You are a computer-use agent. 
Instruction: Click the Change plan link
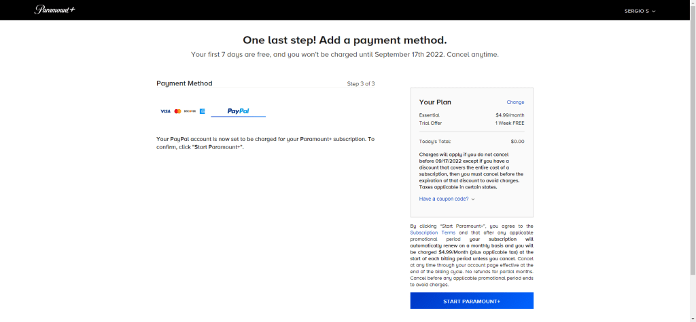[x=515, y=102]
